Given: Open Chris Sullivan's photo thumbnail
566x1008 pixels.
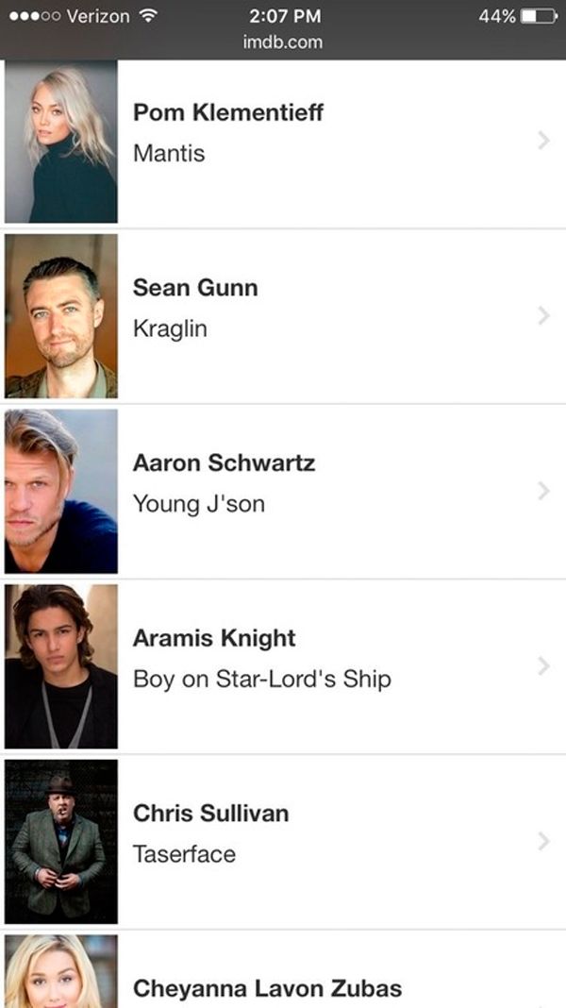Looking at the screenshot, I should point(61,841).
